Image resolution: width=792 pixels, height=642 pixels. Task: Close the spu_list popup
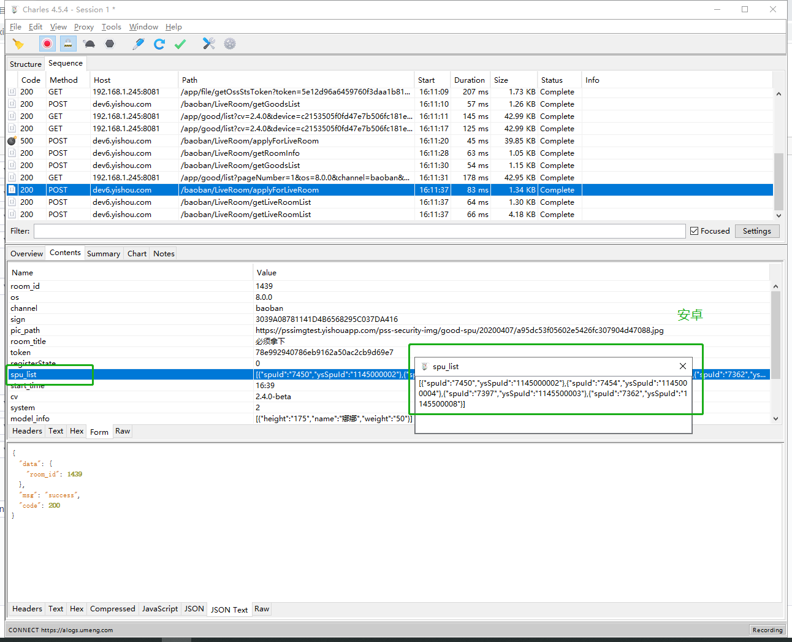pos(683,366)
